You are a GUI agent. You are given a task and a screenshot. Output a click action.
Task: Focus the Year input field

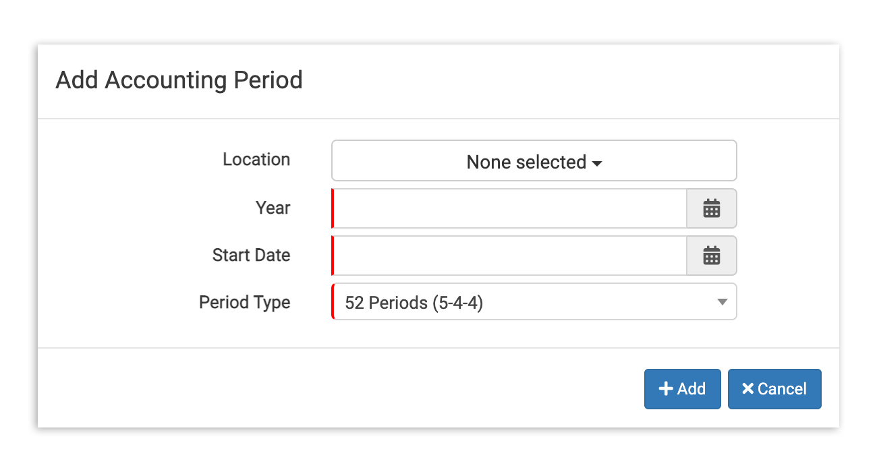tap(509, 208)
